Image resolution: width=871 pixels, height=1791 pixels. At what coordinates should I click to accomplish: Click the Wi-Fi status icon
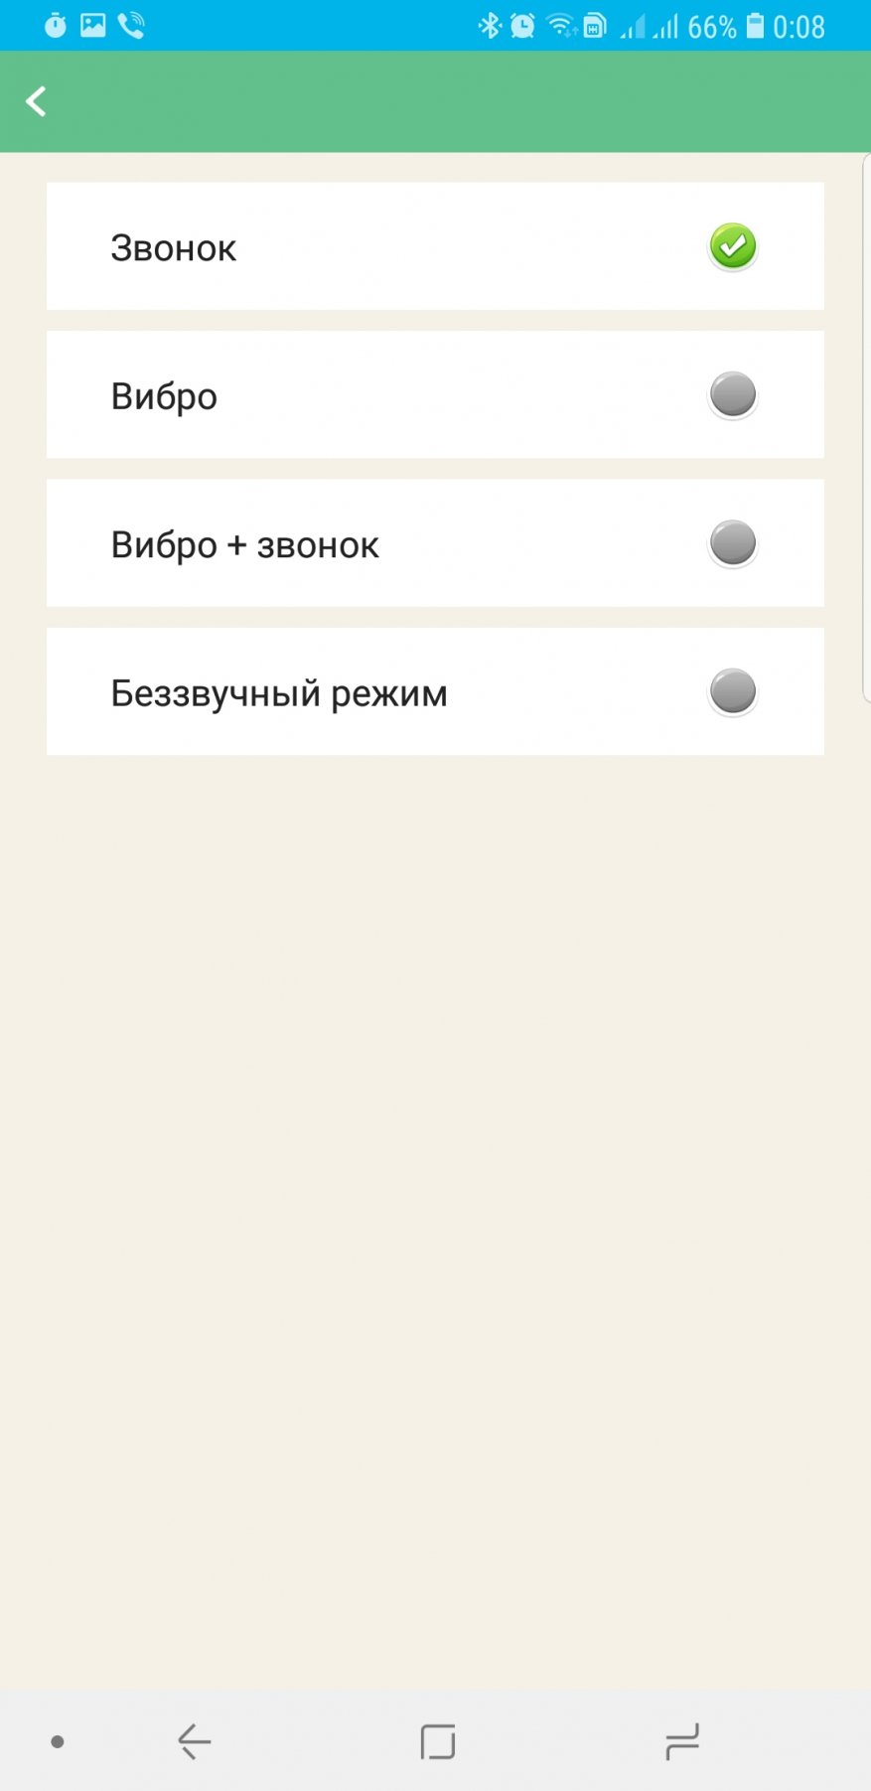pos(561,26)
